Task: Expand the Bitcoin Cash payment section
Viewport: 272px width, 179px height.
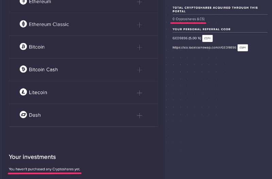Action: [139, 70]
